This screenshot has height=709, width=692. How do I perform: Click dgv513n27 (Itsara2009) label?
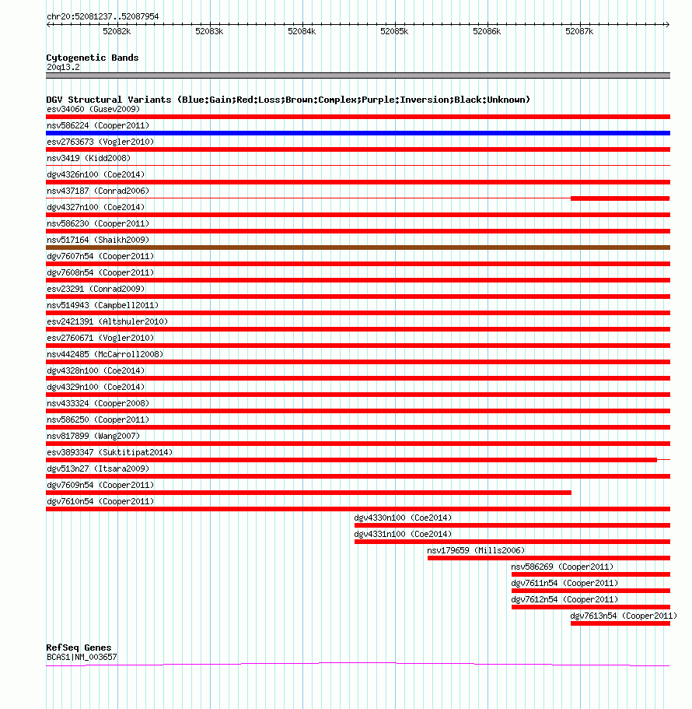point(97,468)
